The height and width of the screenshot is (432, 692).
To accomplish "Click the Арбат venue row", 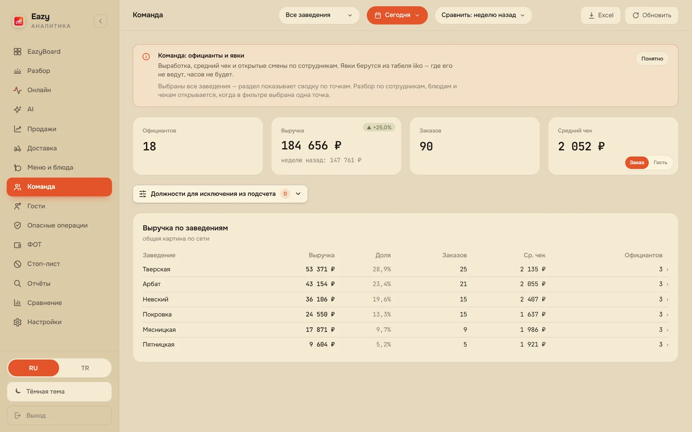I will click(x=405, y=284).
